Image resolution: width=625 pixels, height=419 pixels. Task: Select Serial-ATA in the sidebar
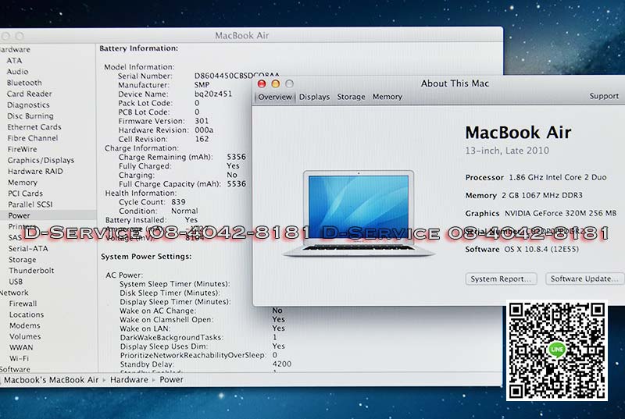pyautogui.click(x=28, y=249)
